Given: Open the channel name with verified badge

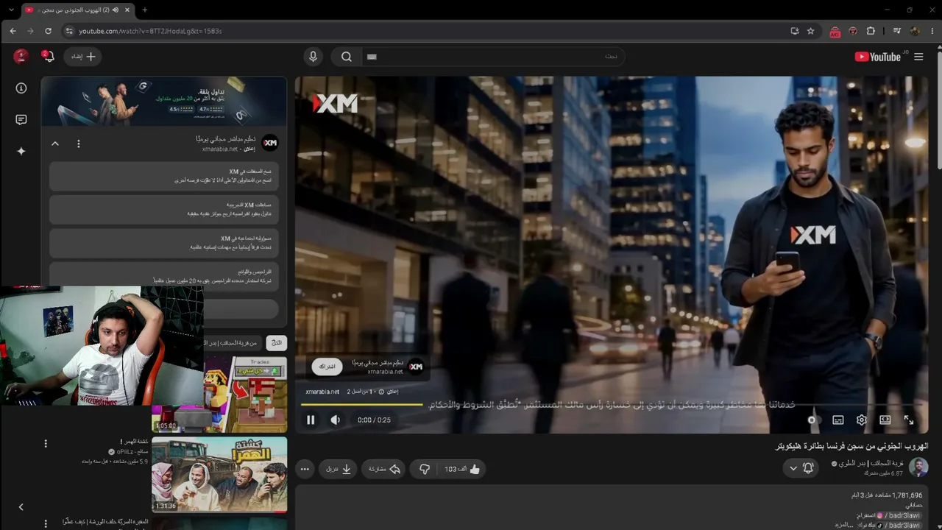Looking at the screenshot, I should tap(868, 463).
